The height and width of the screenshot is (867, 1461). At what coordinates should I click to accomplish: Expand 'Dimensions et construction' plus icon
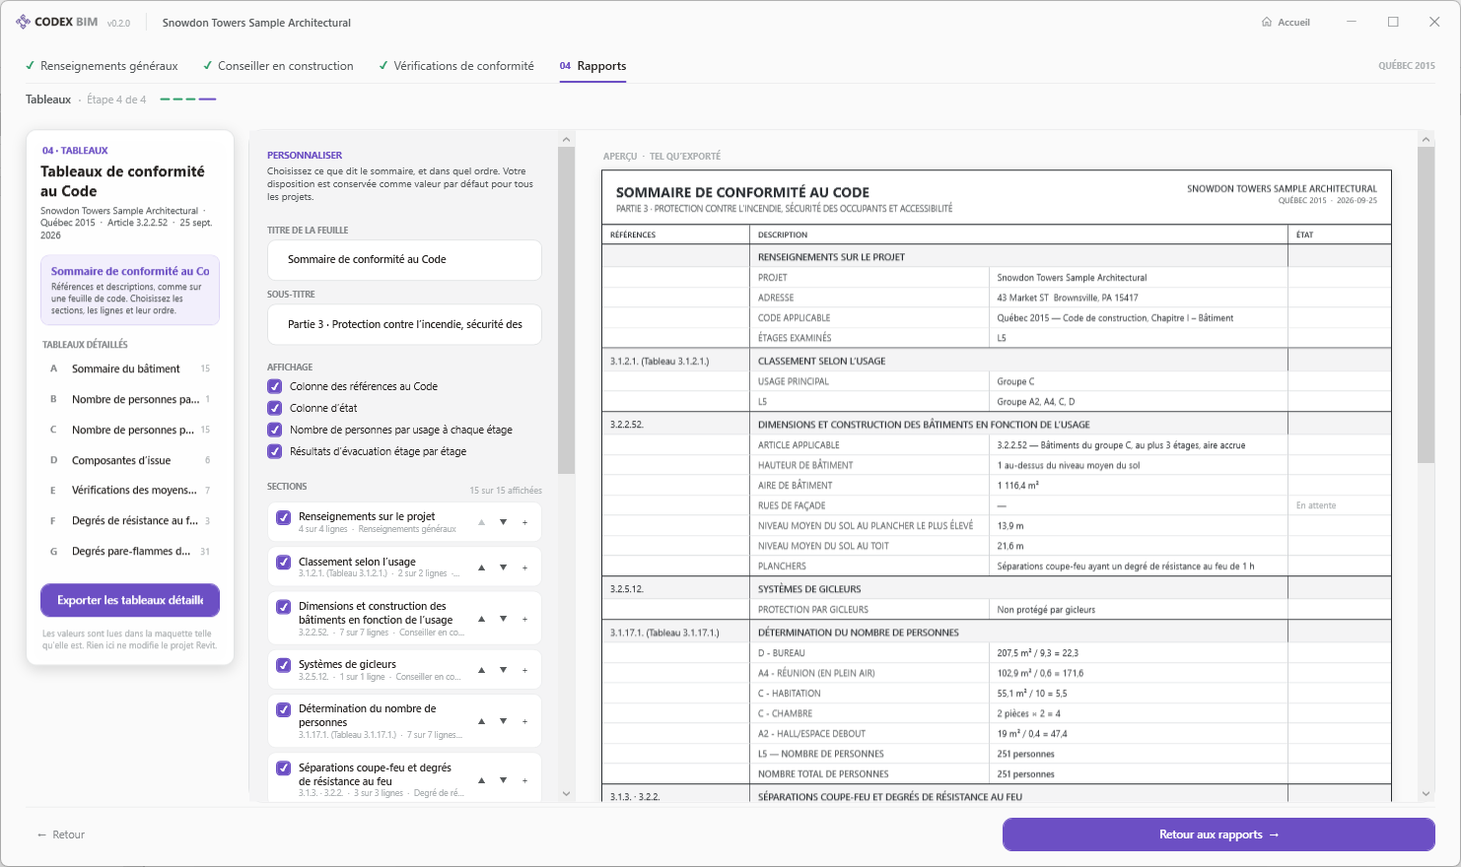(x=524, y=619)
